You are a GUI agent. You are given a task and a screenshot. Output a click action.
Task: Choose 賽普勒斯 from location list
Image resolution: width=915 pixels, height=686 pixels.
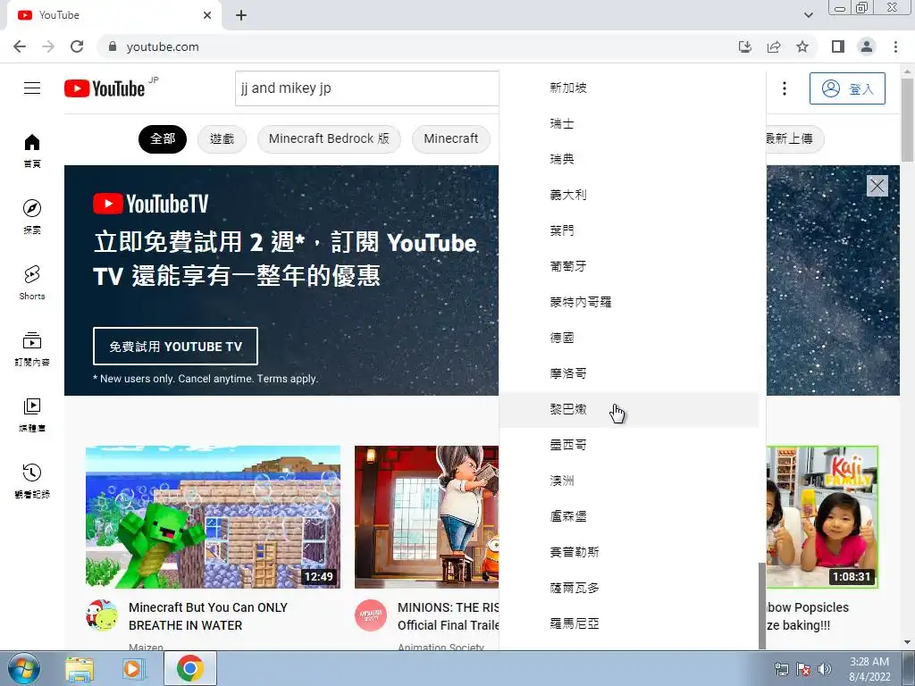click(x=629, y=552)
